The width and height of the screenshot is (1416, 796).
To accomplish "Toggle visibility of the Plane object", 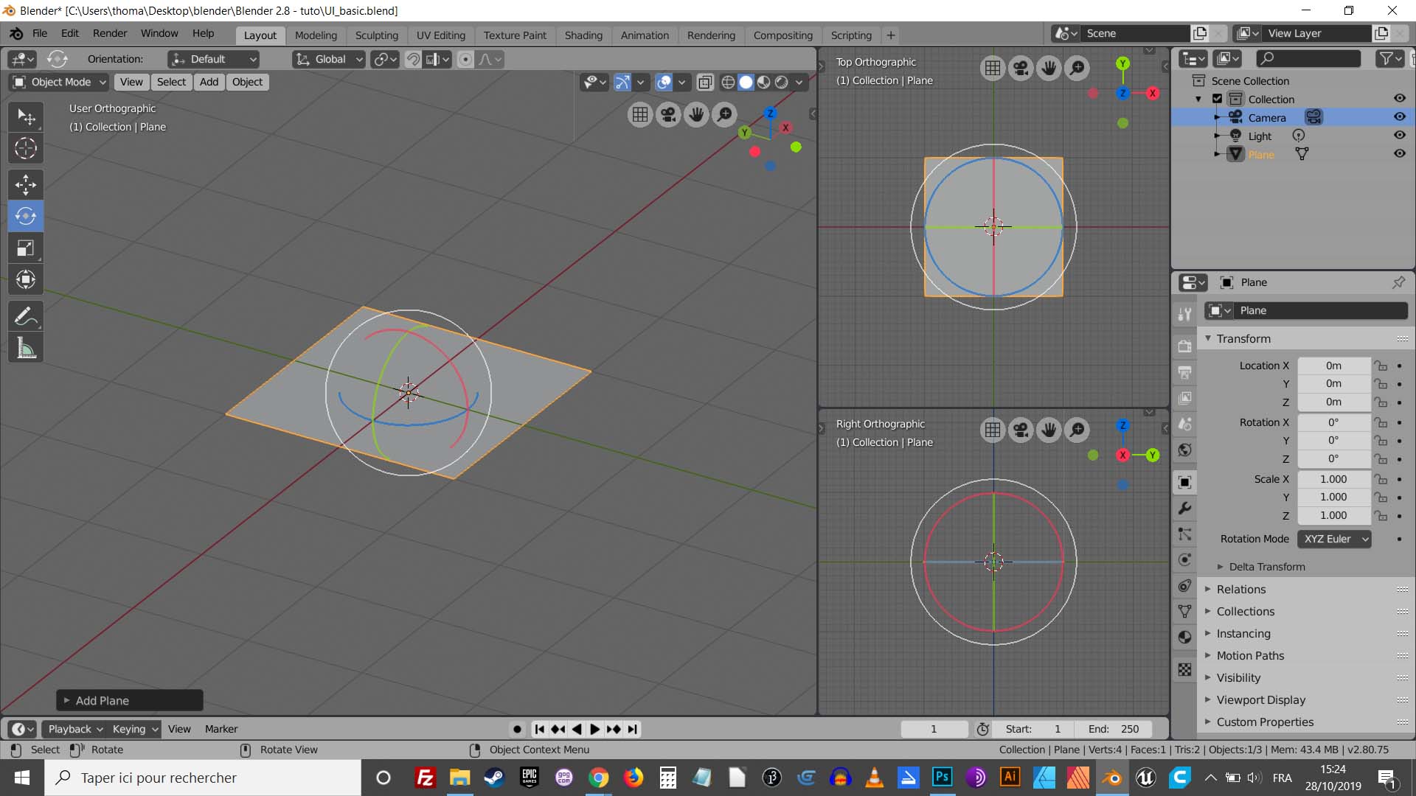I will coord(1399,154).
